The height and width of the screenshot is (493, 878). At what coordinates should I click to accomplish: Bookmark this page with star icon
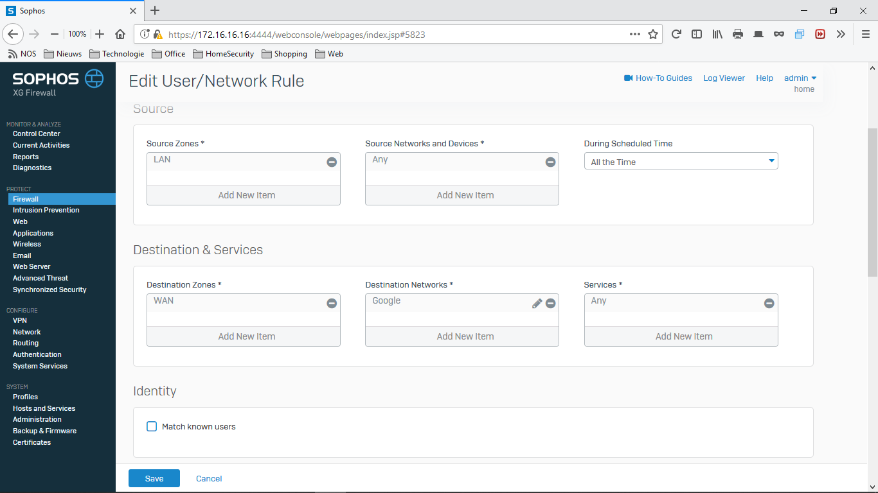click(x=653, y=34)
